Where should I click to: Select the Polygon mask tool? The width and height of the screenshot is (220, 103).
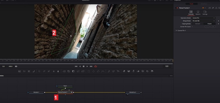(98, 71)
